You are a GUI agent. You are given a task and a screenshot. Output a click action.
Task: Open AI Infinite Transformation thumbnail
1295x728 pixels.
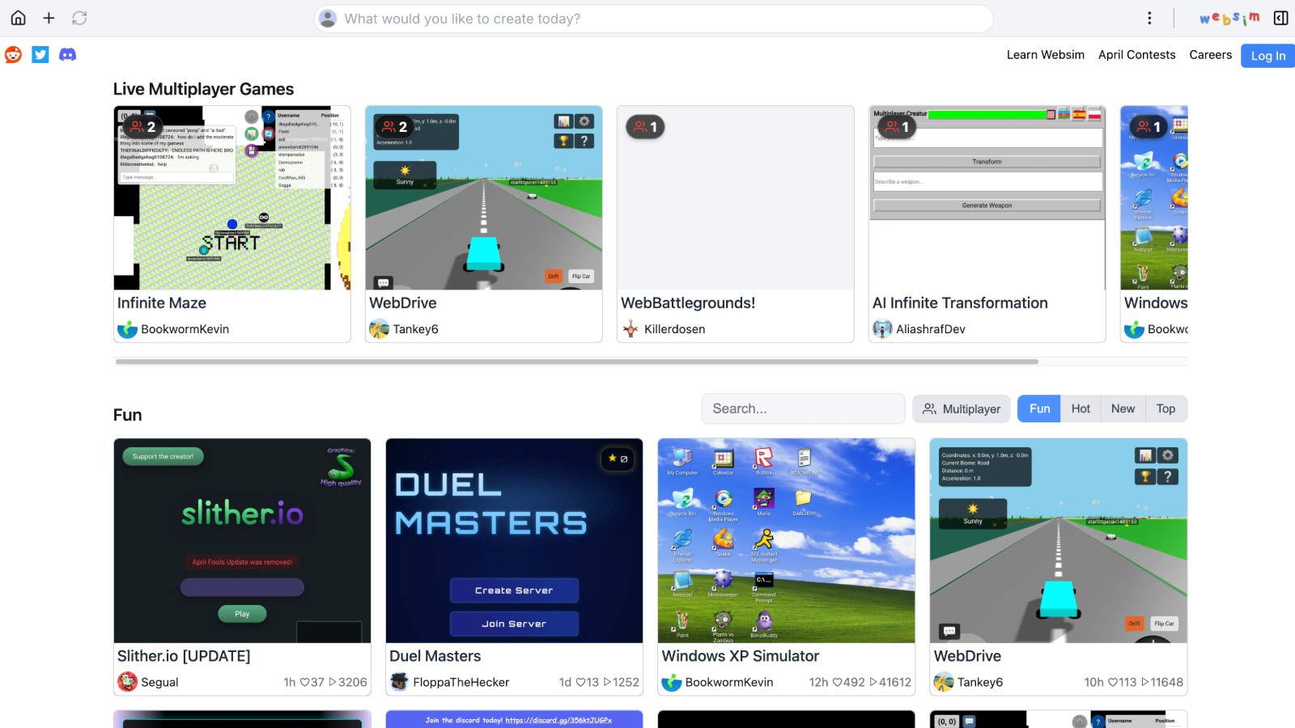point(987,197)
